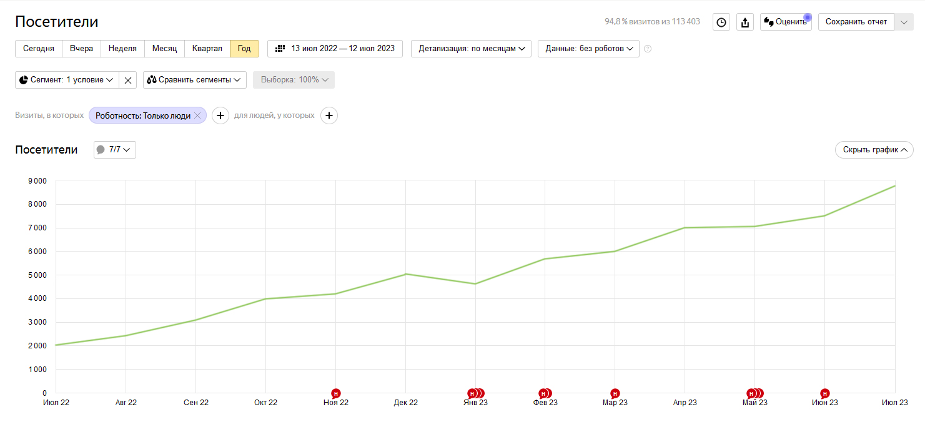Select the Вчера period tab
Viewport: 925px width, 437px height.
tap(81, 49)
